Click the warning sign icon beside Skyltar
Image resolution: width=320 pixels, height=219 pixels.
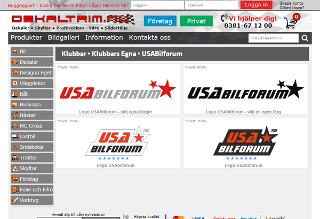15,169
